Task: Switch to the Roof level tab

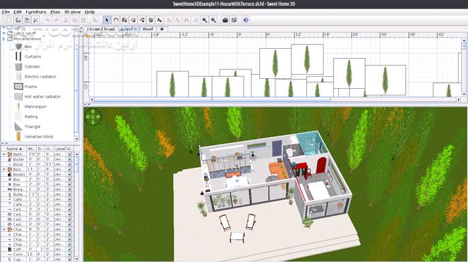Action: tap(148, 29)
